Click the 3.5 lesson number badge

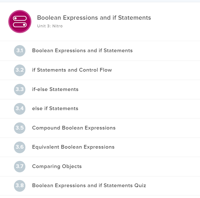20,128
